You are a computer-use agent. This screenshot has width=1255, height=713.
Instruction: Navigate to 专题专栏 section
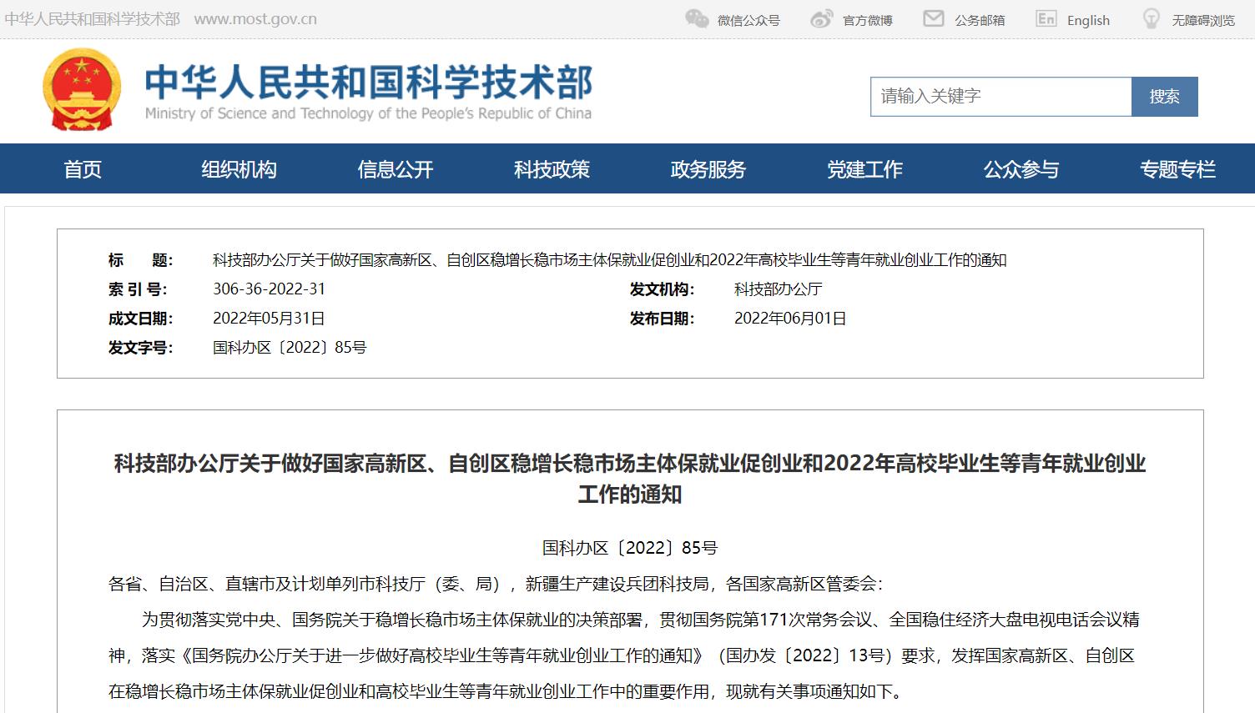pos(1177,169)
